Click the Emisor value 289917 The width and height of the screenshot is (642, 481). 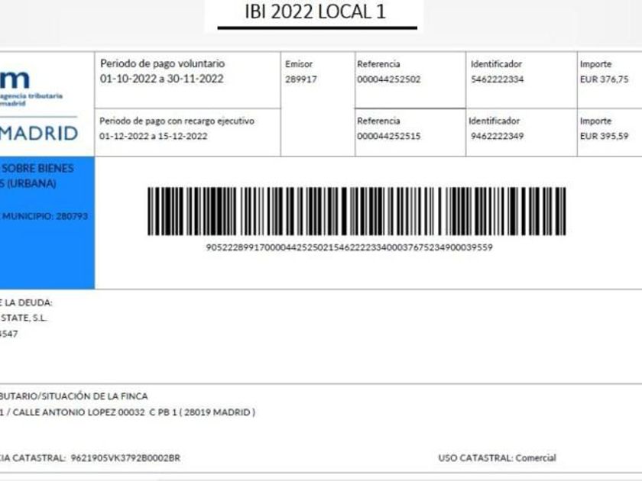[x=301, y=79]
